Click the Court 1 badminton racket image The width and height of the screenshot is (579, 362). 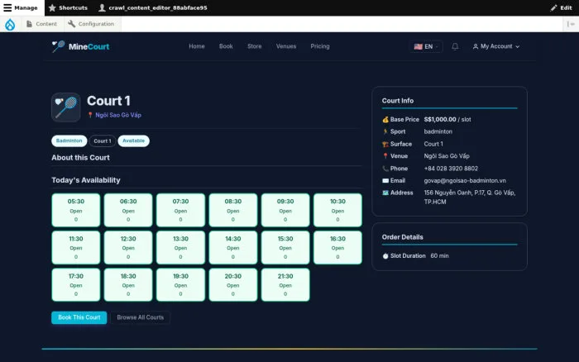click(66, 107)
